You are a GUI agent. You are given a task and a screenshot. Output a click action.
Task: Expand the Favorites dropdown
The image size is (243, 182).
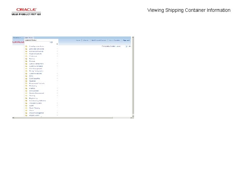pyautogui.click(x=17, y=38)
